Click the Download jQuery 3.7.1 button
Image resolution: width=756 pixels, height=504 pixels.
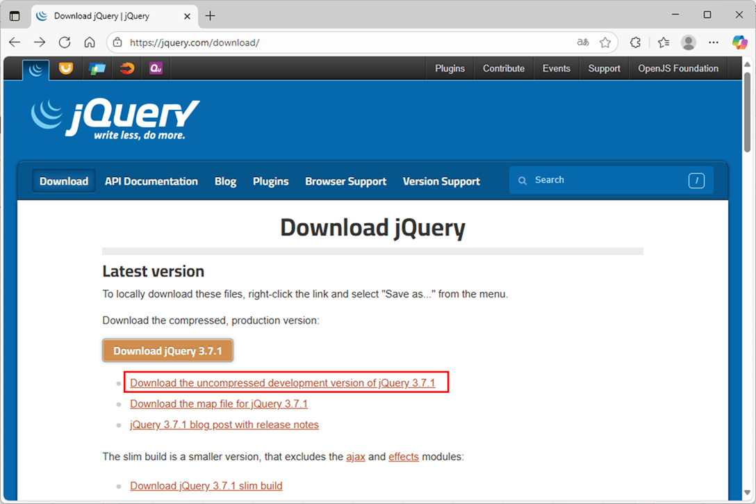tap(167, 351)
